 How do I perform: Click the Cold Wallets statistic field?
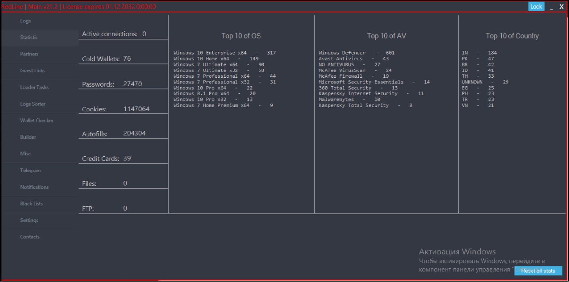(123, 59)
